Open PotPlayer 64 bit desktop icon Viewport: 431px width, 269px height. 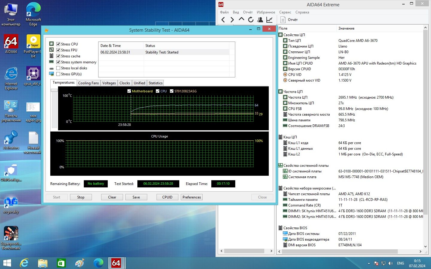33,46
